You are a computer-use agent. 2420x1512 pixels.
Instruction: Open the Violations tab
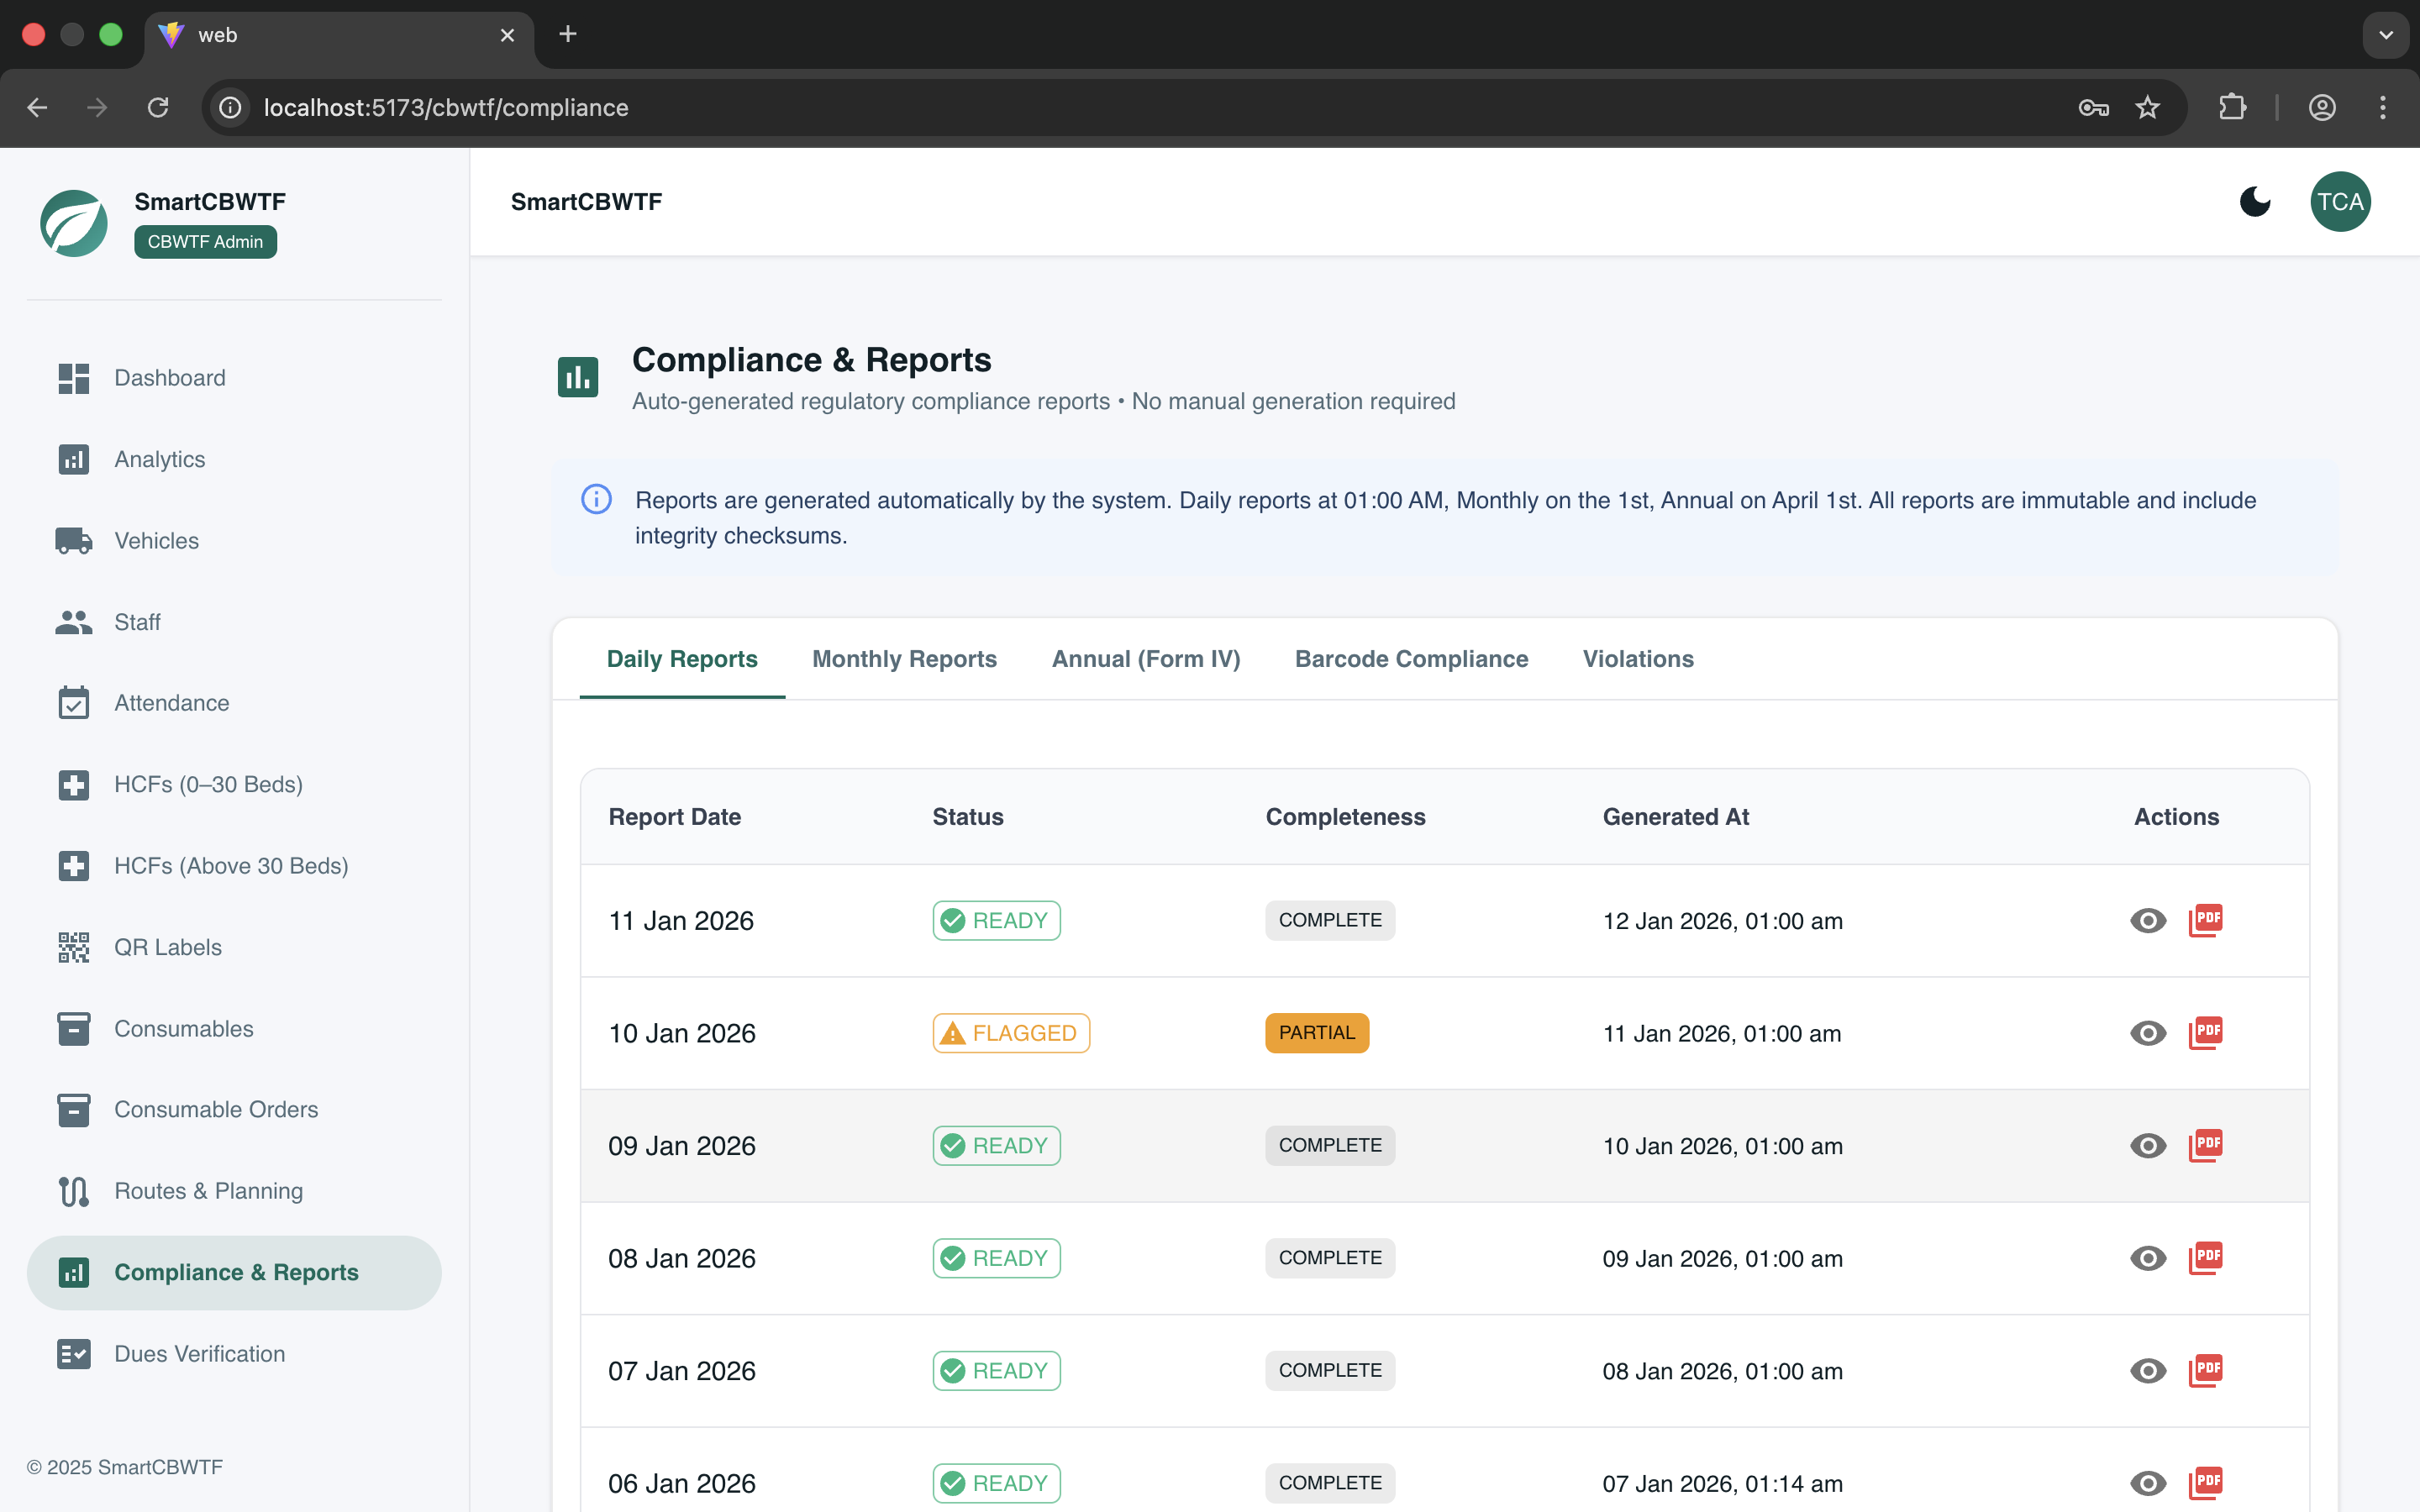pyautogui.click(x=1637, y=658)
